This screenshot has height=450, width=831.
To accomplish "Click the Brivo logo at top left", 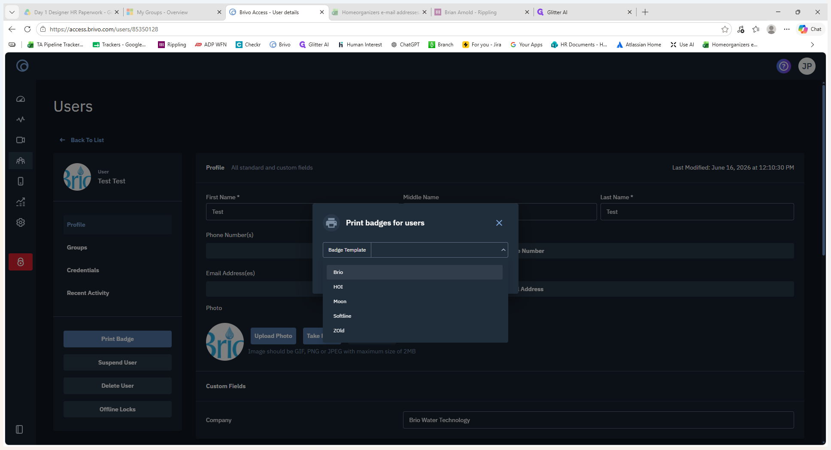I will 22,66.
